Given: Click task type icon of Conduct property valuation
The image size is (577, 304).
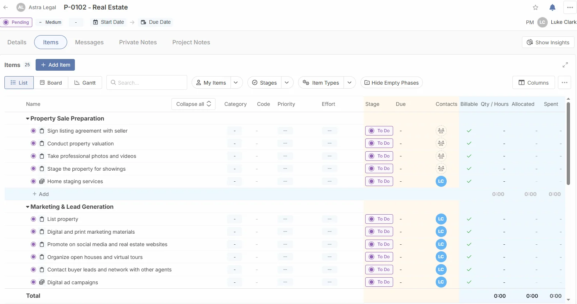Looking at the screenshot, I should point(42,144).
